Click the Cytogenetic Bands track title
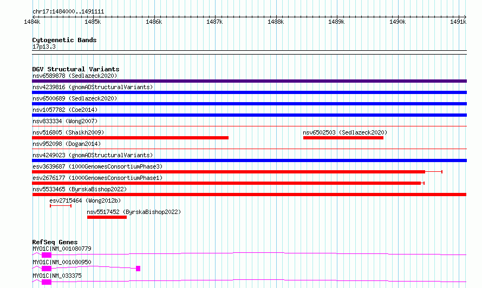The height and width of the screenshot is (288, 482). pyautogui.click(x=64, y=40)
